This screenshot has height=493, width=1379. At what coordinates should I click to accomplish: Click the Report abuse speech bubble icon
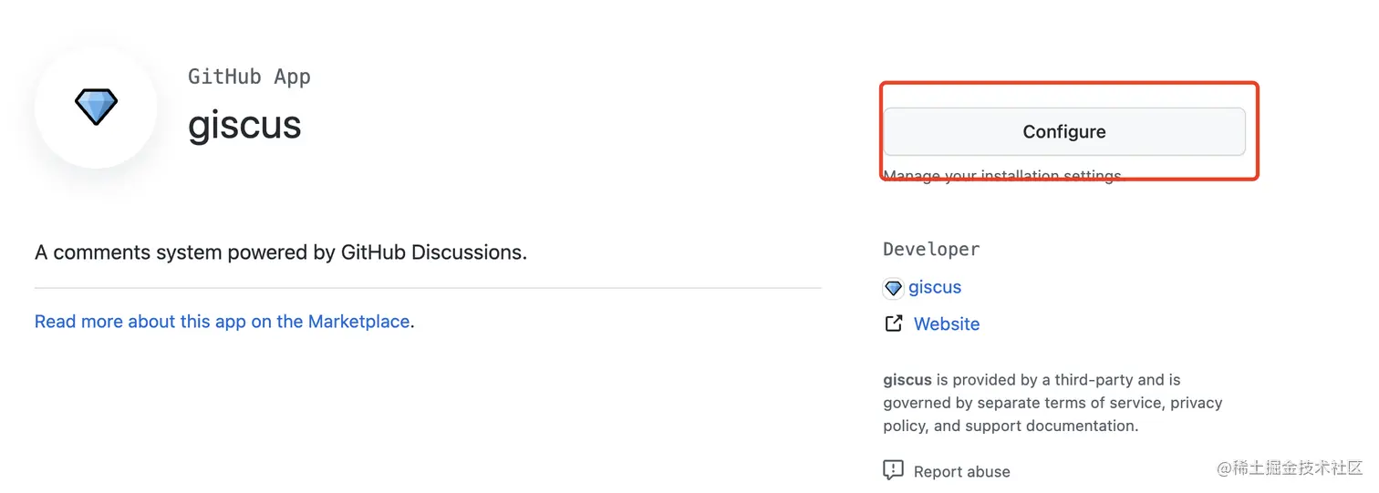[893, 470]
